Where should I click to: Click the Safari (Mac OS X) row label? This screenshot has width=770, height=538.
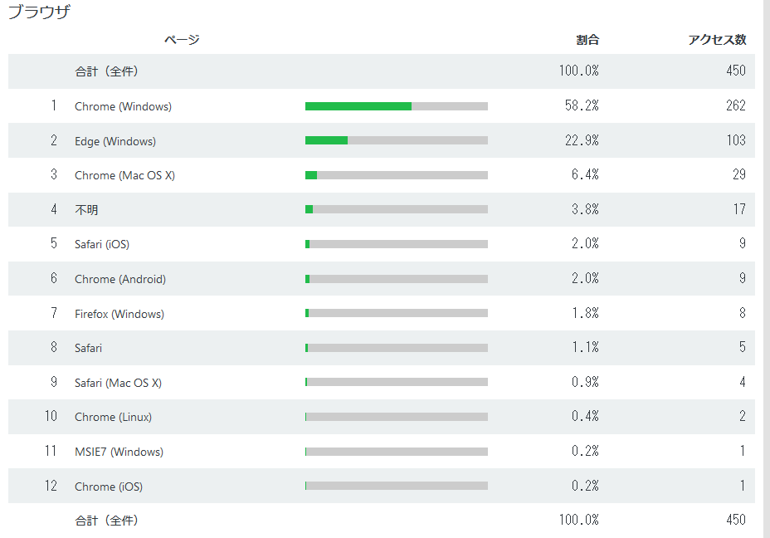(118, 383)
